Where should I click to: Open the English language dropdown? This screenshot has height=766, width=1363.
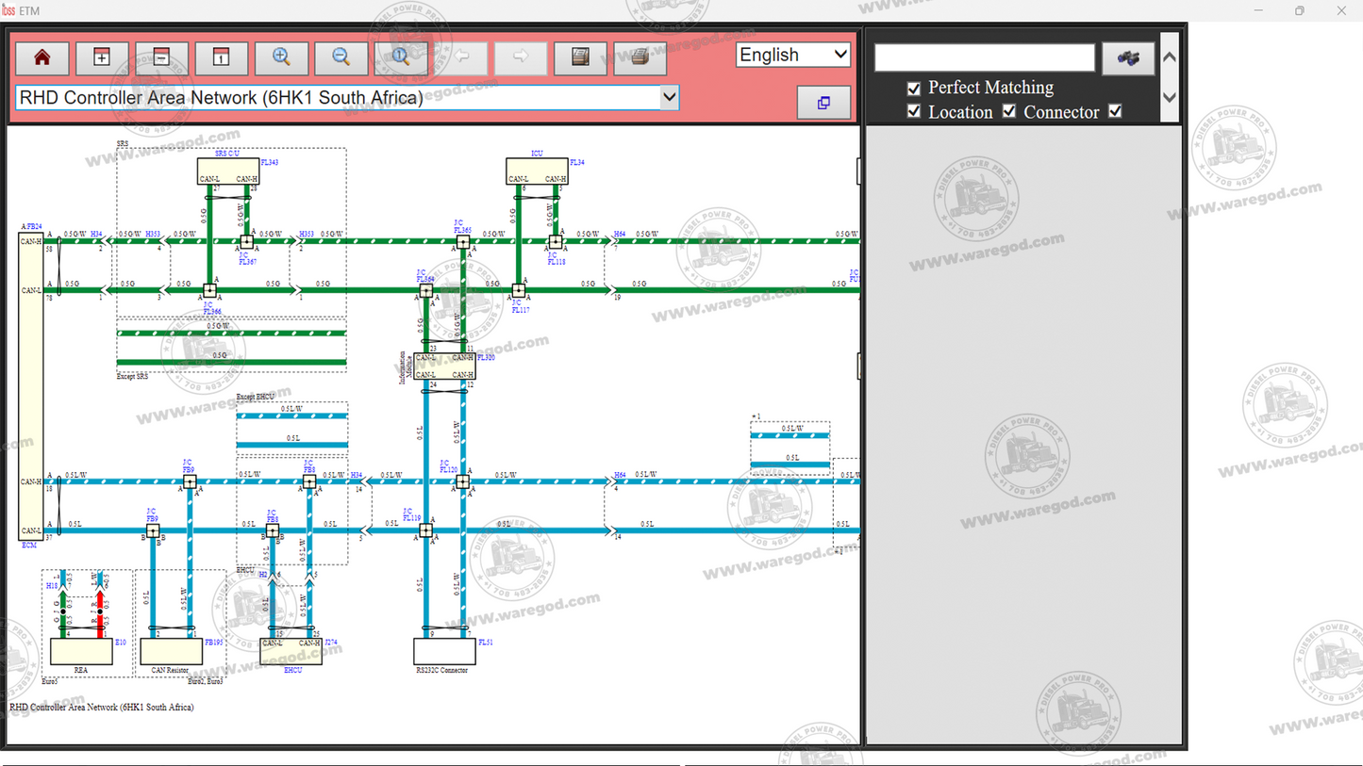click(793, 55)
